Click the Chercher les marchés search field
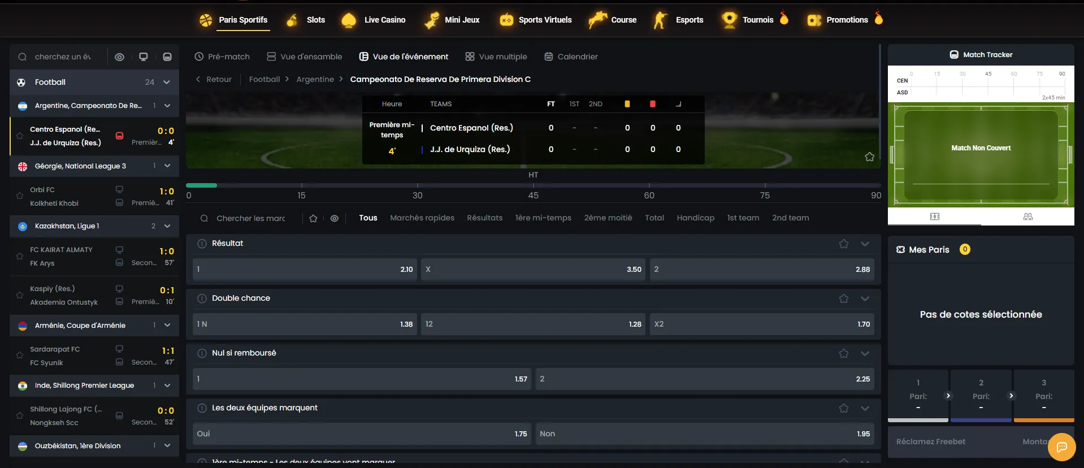Viewport: 1084px width, 468px height. [x=251, y=219]
